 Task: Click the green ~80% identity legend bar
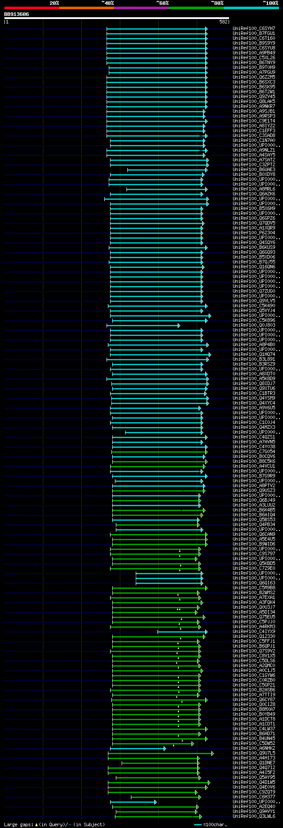point(196,8)
